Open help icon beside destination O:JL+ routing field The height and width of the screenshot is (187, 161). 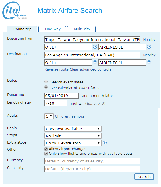click(x=95, y=62)
